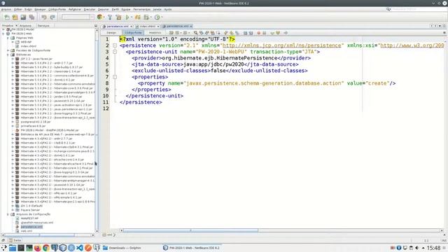Open Visual Studio Code from taskbar
This screenshot has width=448, height=252.
pos(80,248)
